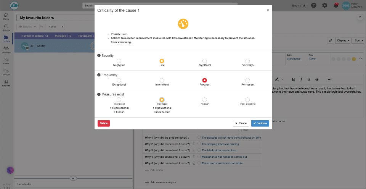This screenshot has width=366, height=189.
Task: Click the info icon beside Frequency
Action: click(x=99, y=75)
